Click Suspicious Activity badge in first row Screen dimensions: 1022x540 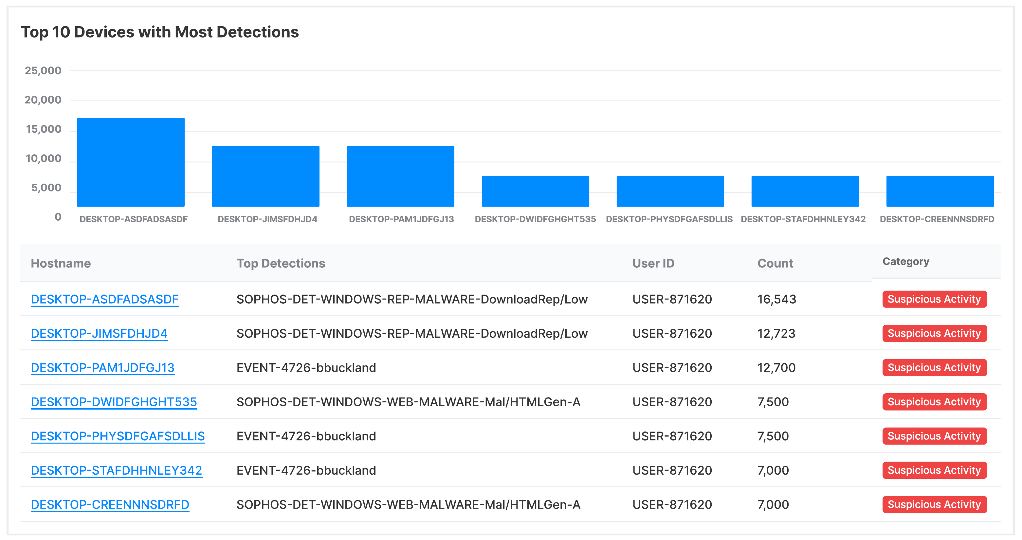(x=934, y=299)
